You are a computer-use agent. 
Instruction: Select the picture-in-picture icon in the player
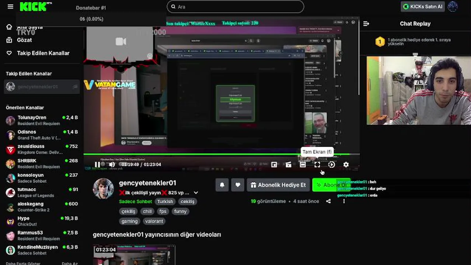pyautogui.click(x=274, y=165)
